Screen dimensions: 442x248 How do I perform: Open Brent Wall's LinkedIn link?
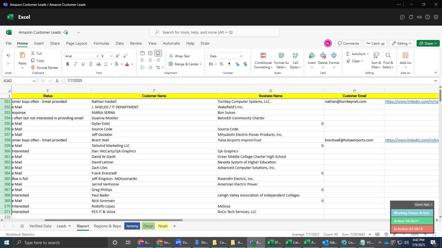(x=412, y=140)
